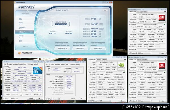Open the Validation tab in the Gigabyte GPU-Z window
This screenshot has width=170, height=110.
click(x=144, y=12)
